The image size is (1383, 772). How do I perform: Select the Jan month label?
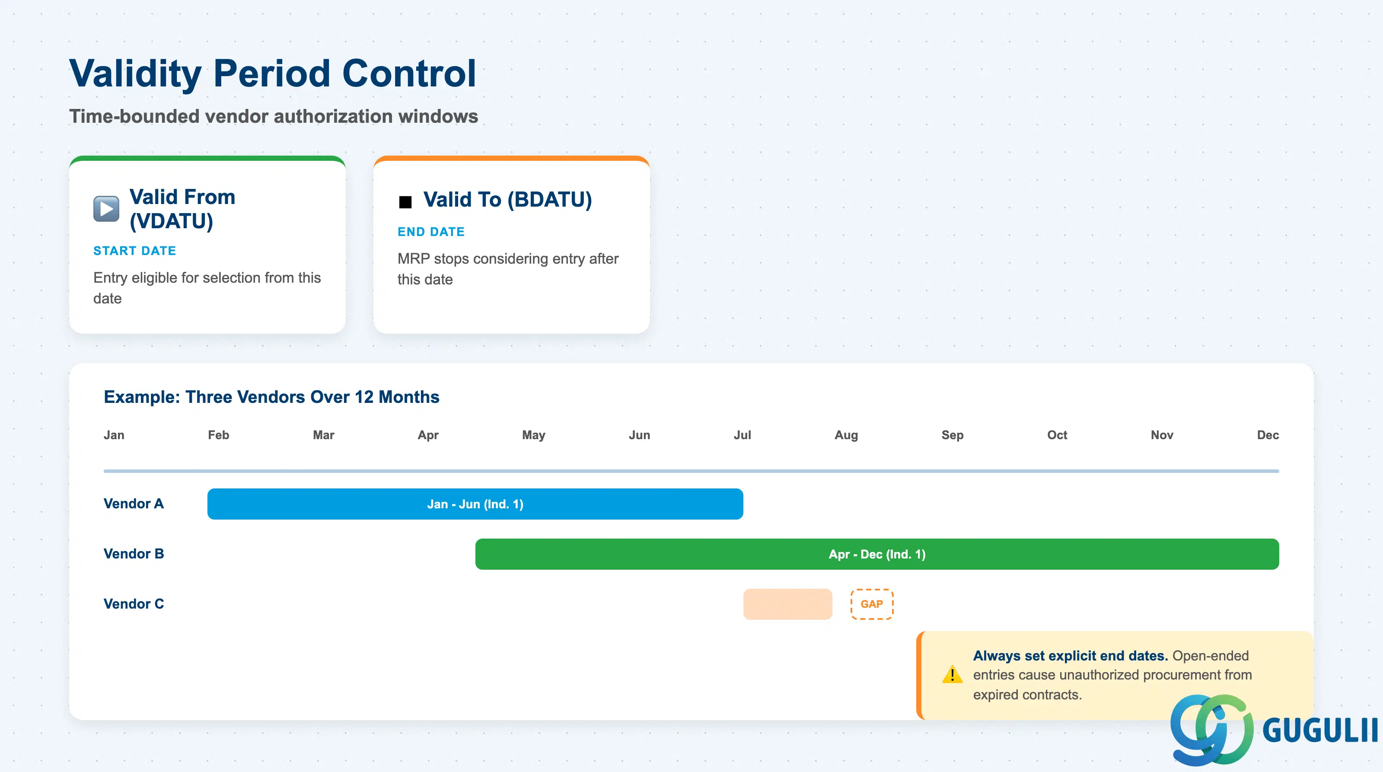click(x=114, y=435)
